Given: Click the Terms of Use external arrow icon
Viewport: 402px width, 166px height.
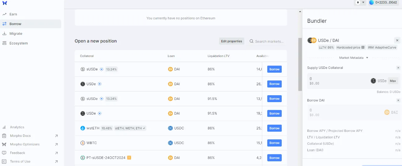Looking at the screenshot, I should click(56, 162).
